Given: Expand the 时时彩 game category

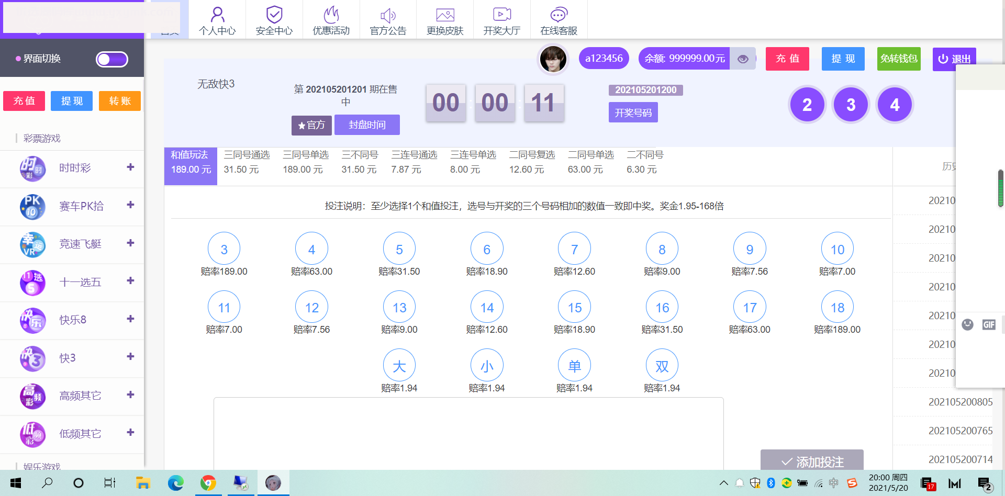Looking at the screenshot, I should [x=130, y=167].
